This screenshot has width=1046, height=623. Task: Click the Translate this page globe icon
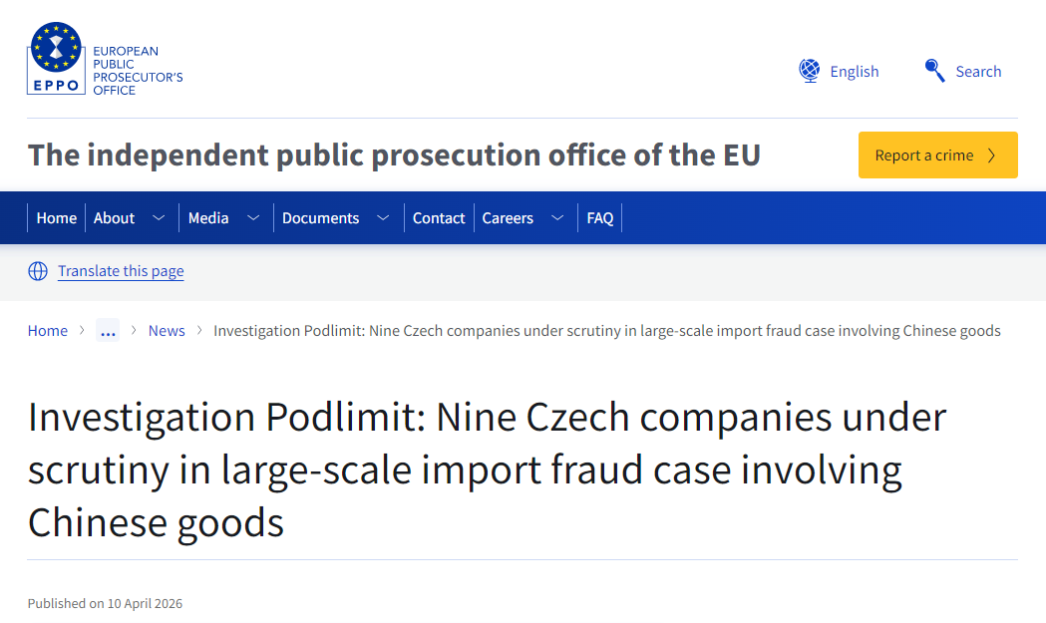38,271
